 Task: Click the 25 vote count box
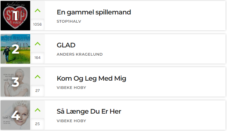37,124
